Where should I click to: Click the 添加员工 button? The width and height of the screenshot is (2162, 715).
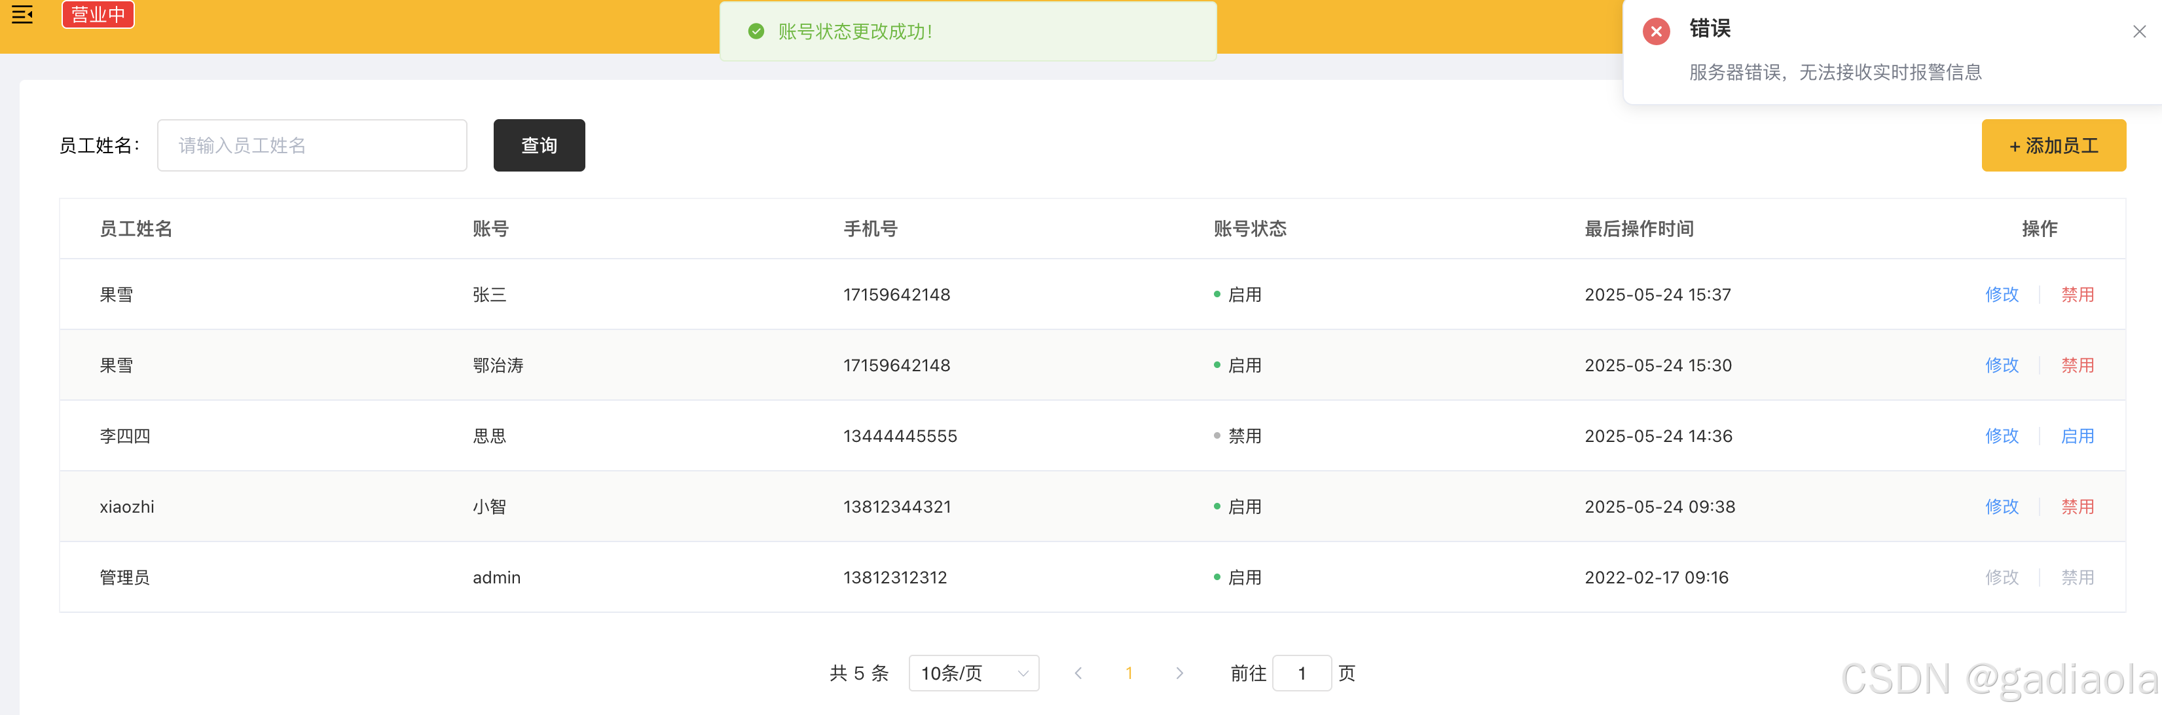click(2053, 145)
